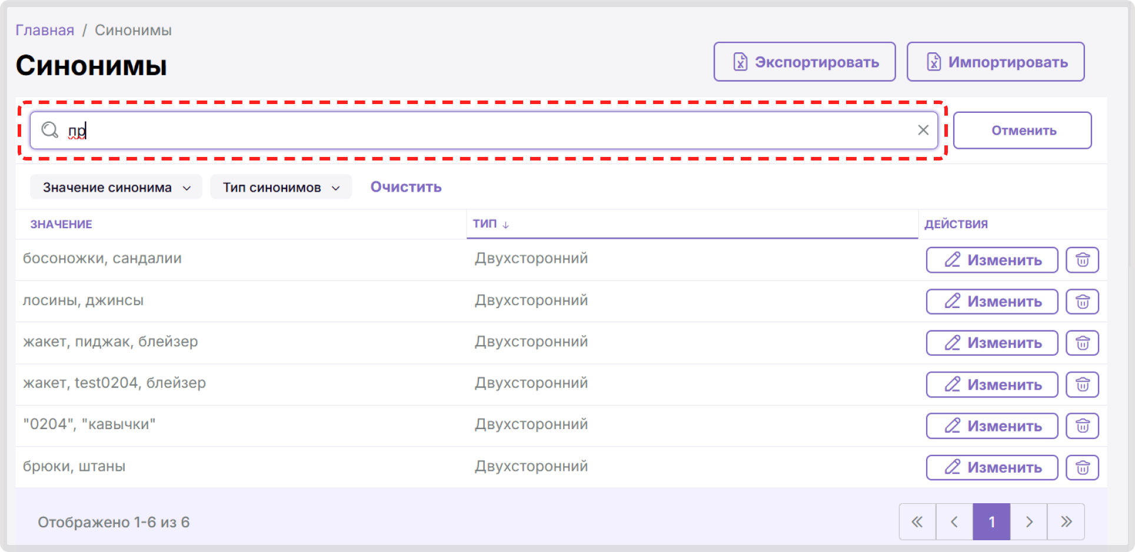This screenshot has width=1135, height=552.
Task: Open the Значение синонима filter dropdown
Action: pos(116,187)
